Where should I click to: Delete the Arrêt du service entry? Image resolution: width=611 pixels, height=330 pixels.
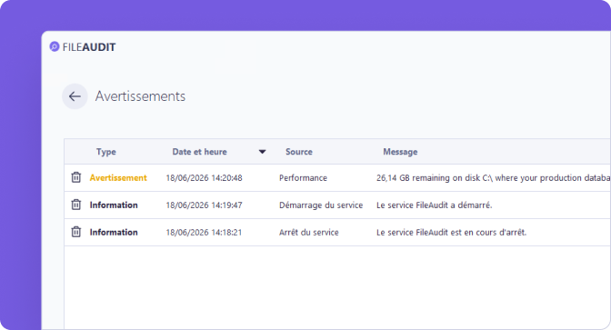pyautogui.click(x=76, y=232)
